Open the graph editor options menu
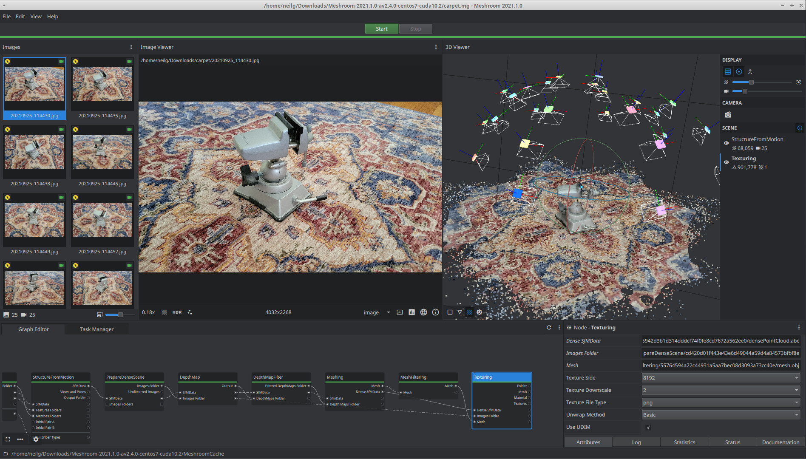Image resolution: width=806 pixels, height=459 pixels. tap(559, 328)
